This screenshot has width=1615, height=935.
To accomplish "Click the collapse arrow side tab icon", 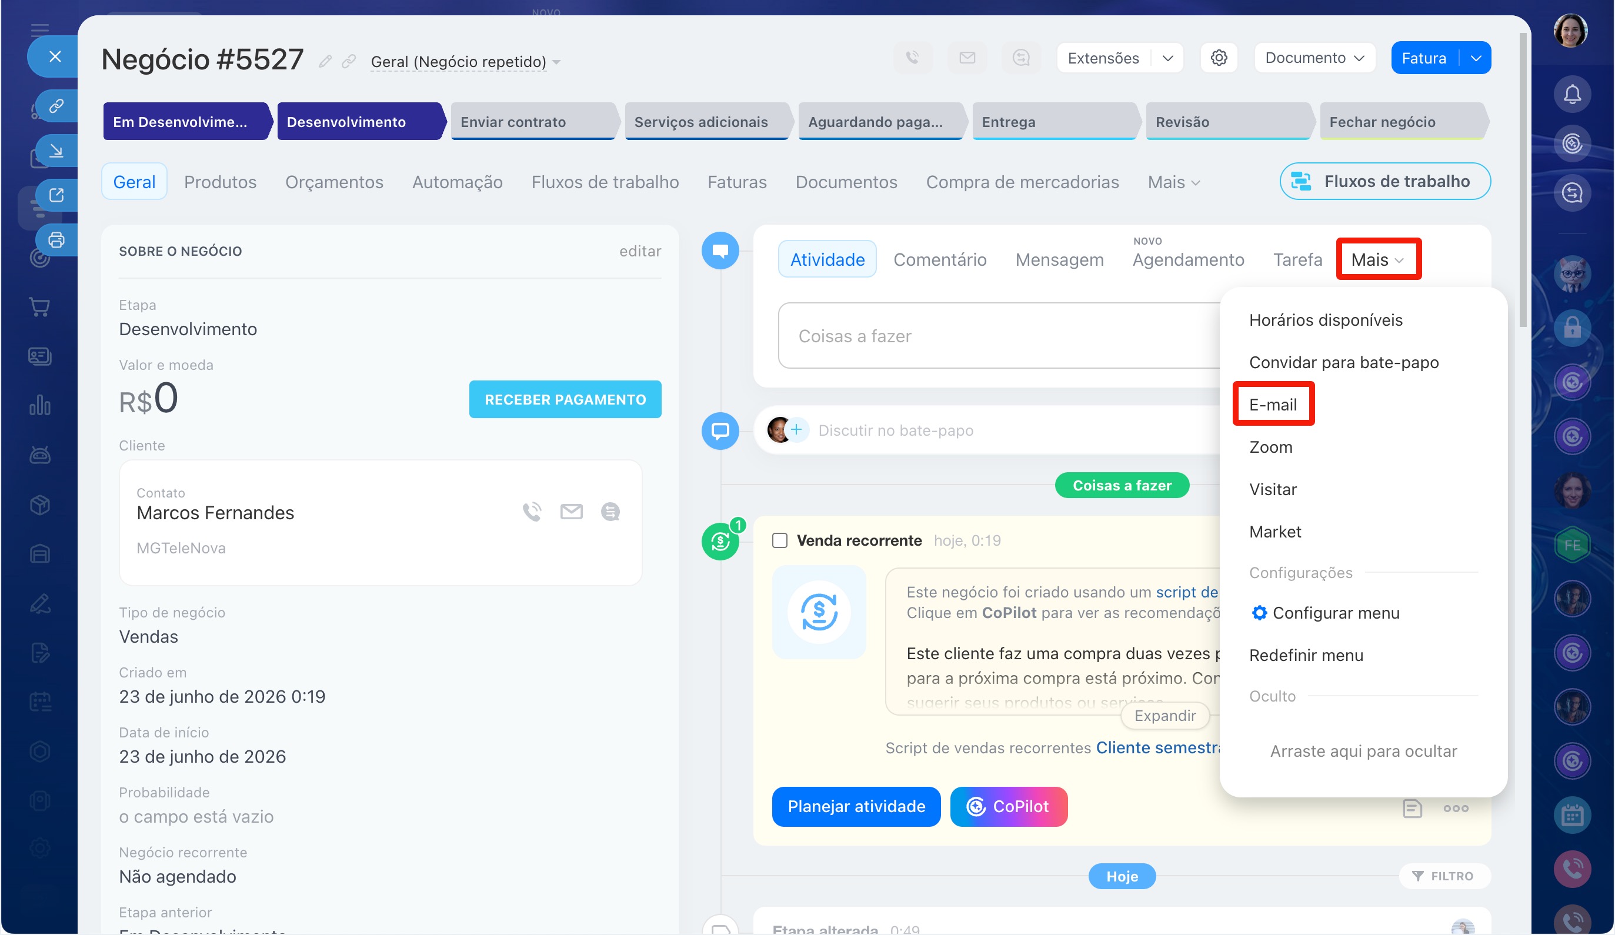I will tap(56, 151).
